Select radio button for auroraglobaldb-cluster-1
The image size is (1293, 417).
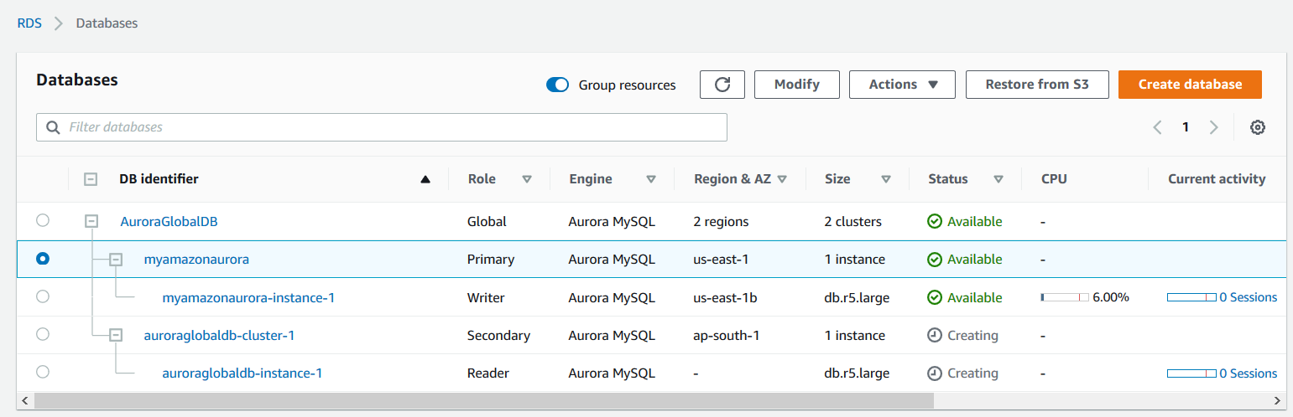click(x=43, y=334)
